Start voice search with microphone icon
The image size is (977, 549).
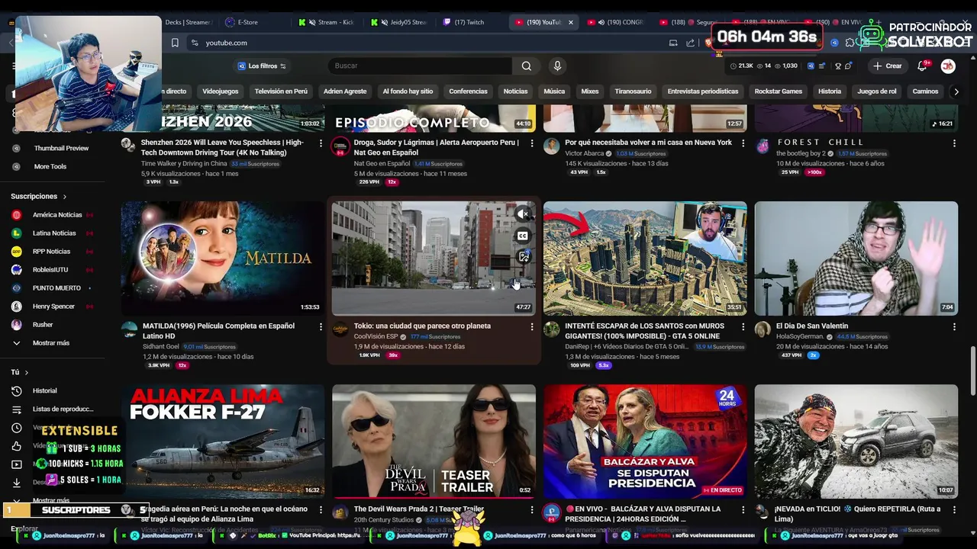pyautogui.click(x=557, y=66)
